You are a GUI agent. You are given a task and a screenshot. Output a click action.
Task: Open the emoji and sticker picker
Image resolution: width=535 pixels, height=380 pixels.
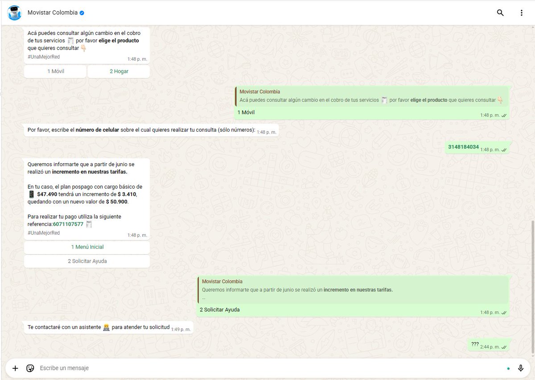click(x=30, y=368)
